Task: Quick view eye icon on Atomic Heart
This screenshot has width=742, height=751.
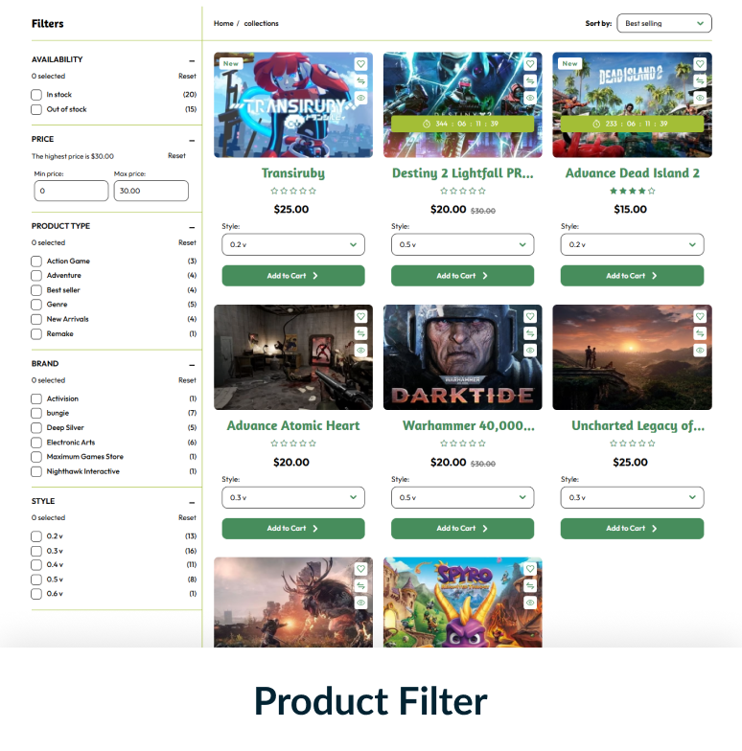Action: click(x=360, y=351)
